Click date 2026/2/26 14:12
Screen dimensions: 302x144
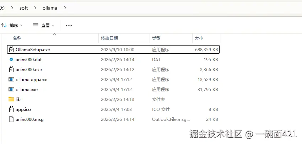(x=118, y=69)
